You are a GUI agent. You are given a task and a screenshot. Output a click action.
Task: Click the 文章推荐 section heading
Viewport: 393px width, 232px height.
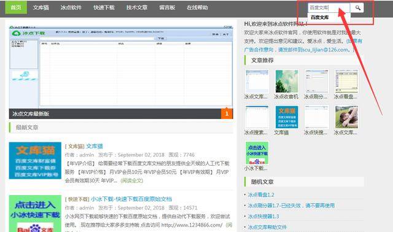click(x=262, y=60)
